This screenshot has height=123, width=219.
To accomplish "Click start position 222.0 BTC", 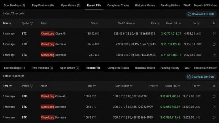I will 122,44.
